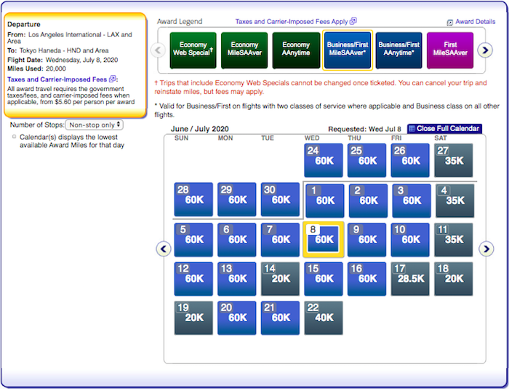
Task: Choose July 9 at 60K miles
Action: [366, 240]
